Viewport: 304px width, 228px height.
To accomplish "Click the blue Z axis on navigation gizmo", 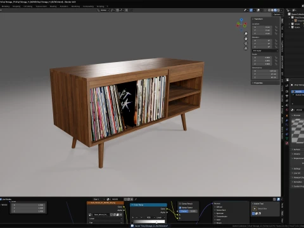I will click(241, 20).
